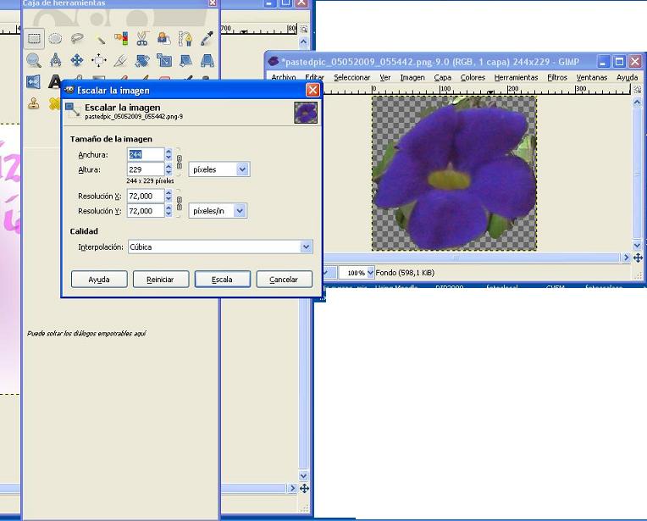Viewport: 647px width, 521px height.
Task: Select the Move tool
Action: point(77,60)
